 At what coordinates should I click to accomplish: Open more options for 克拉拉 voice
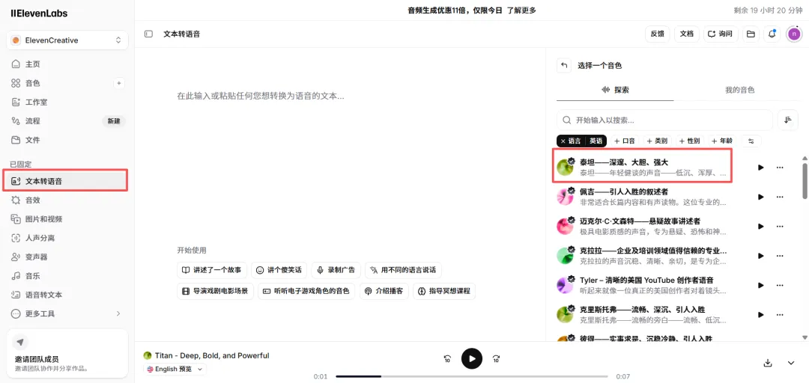tap(780, 256)
